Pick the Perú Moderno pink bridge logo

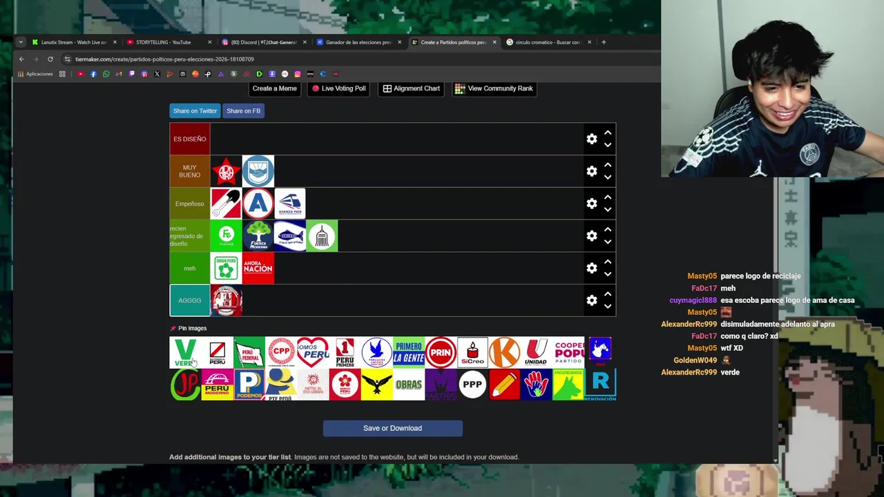click(217, 384)
